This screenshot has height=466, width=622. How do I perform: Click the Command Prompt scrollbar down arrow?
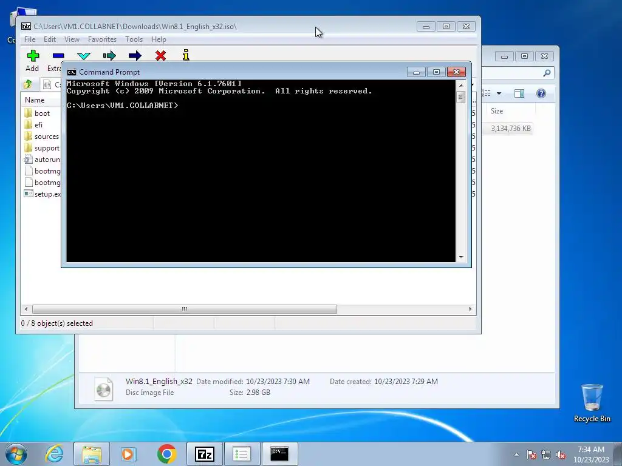(461, 257)
